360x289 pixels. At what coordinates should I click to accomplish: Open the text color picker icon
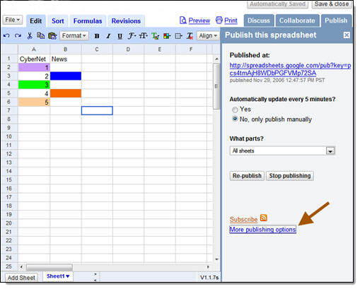(x=155, y=36)
